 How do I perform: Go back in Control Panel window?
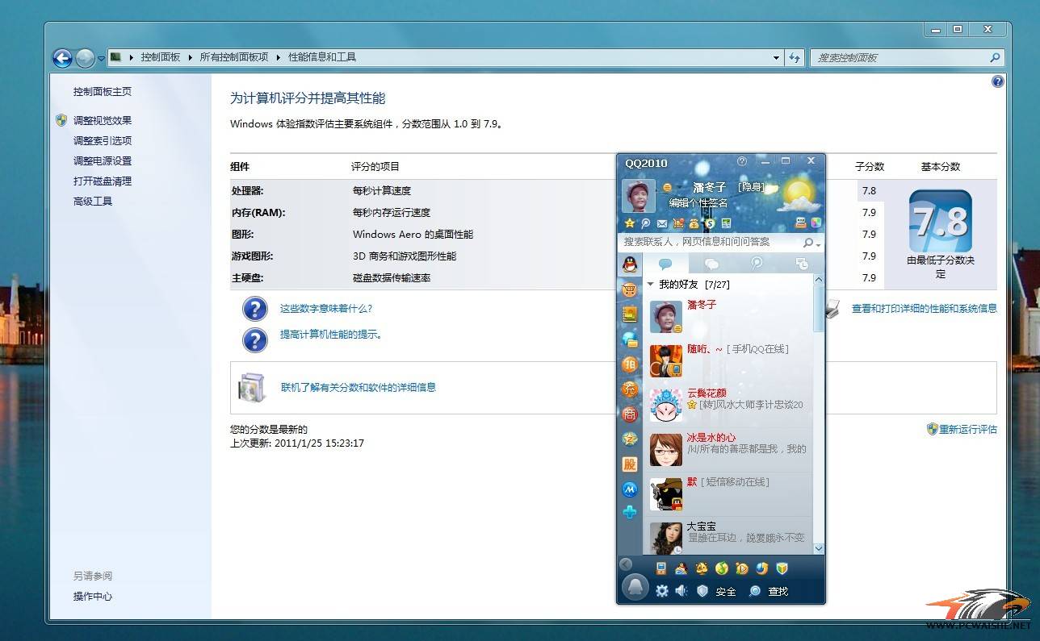click(62, 58)
